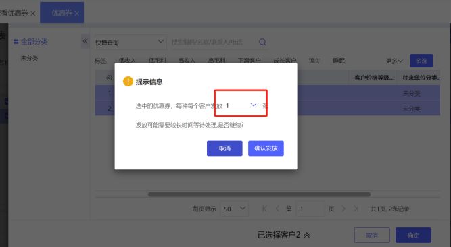Image resolution: width=451 pixels, height=247 pixels.
Task: Open the coupon quantity dropdown
Action: tap(241, 105)
